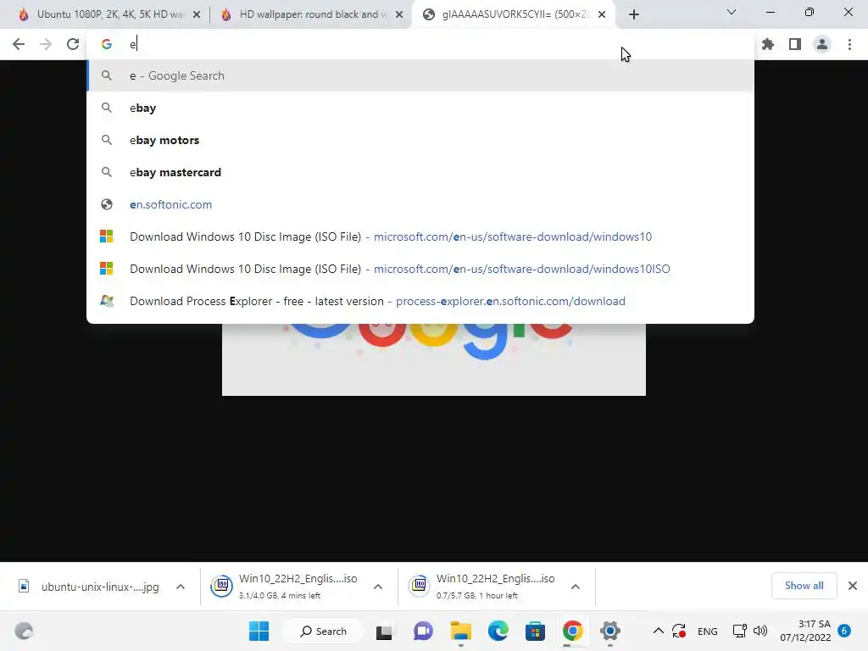The width and height of the screenshot is (868, 651).
Task: Click the Google icon in the address bar
Action: 106,44
